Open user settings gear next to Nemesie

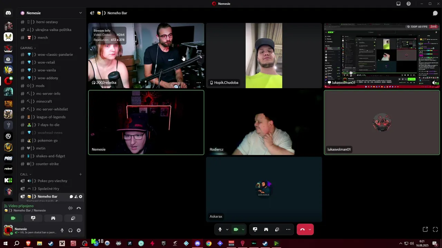click(x=79, y=230)
